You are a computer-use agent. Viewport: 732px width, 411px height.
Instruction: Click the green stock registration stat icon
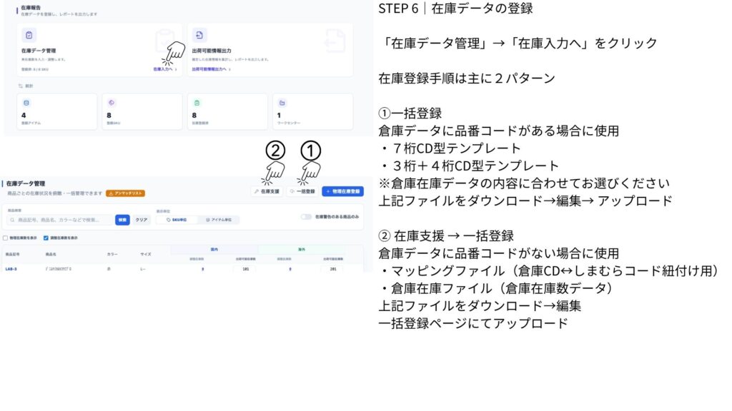tap(195, 103)
